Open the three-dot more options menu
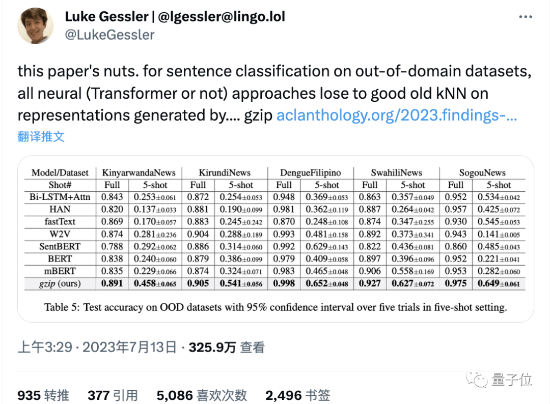Screen dimensions: 550x404 [x=525, y=17]
